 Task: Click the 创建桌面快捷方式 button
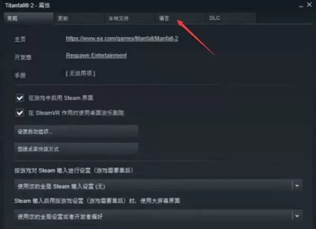pyautogui.click(x=76, y=149)
